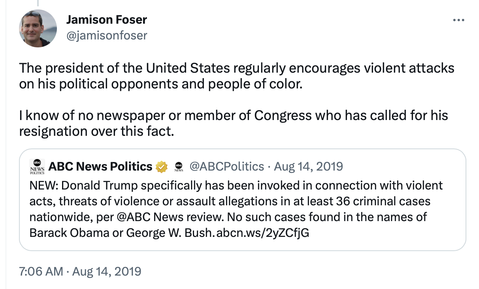This screenshot has width=479, height=289.
Task: Click the ABC News Politics logo avatar
Action: 37,166
